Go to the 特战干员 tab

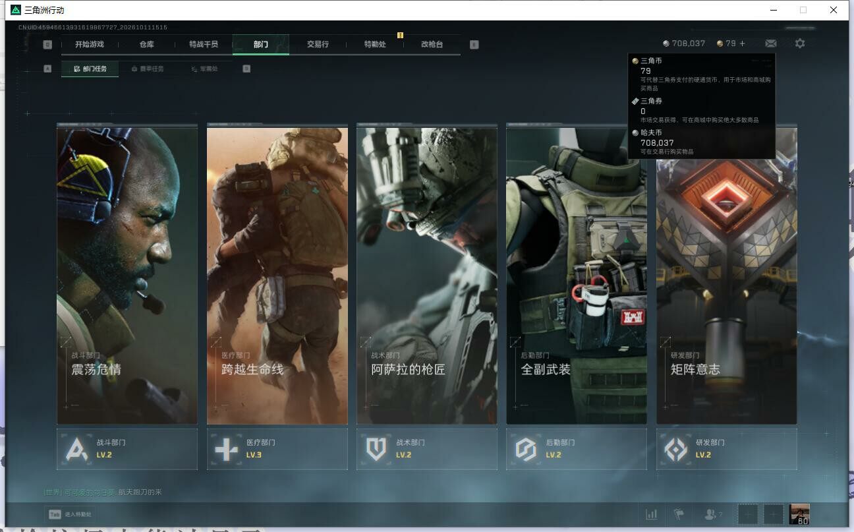coord(203,45)
